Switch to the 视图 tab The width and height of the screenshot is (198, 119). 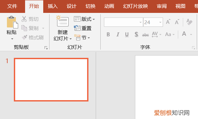pos(181,6)
